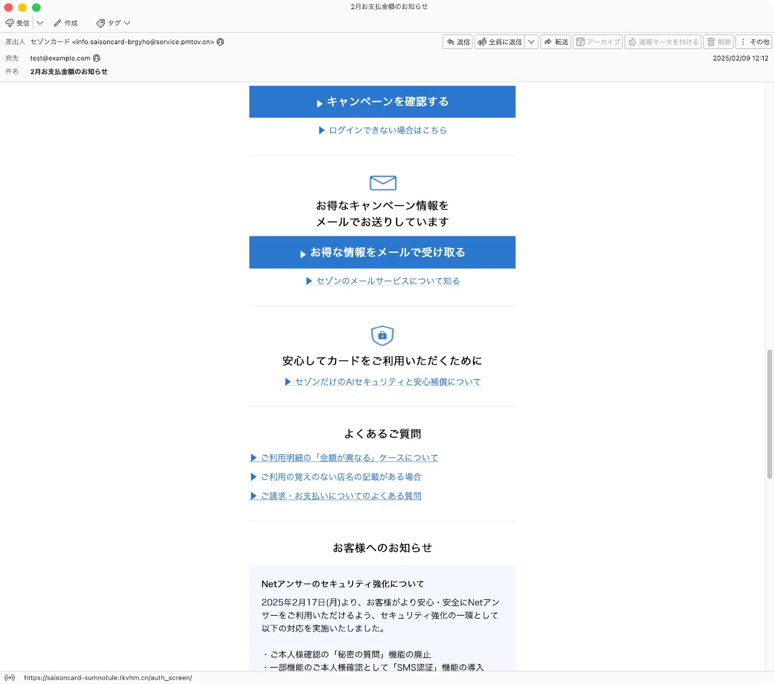Click Netアンサーのセキュリティ強化について heading

tap(343, 584)
